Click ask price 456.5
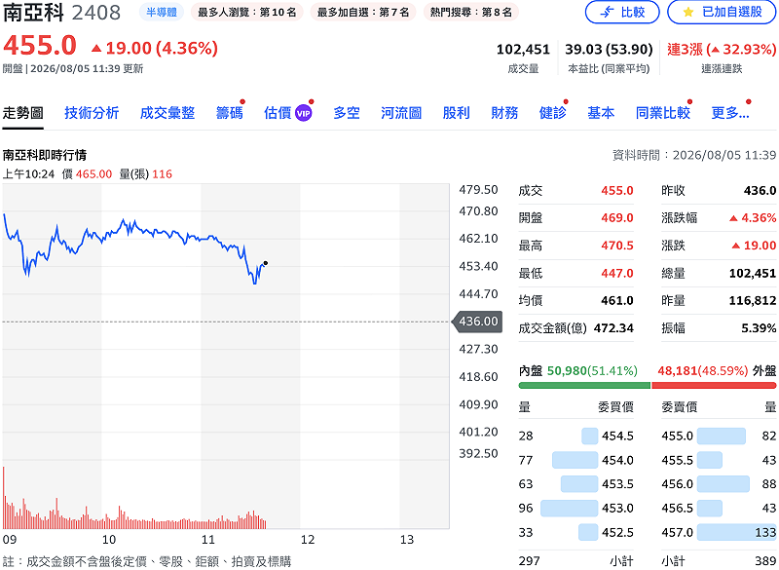The height and width of the screenshot is (570, 779). click(677, 508)
